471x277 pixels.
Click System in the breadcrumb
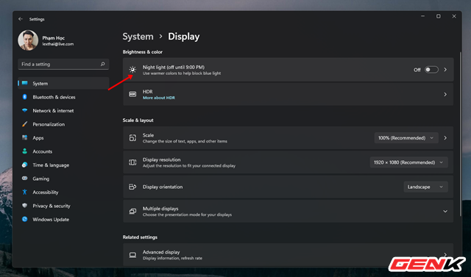[138, 37]
